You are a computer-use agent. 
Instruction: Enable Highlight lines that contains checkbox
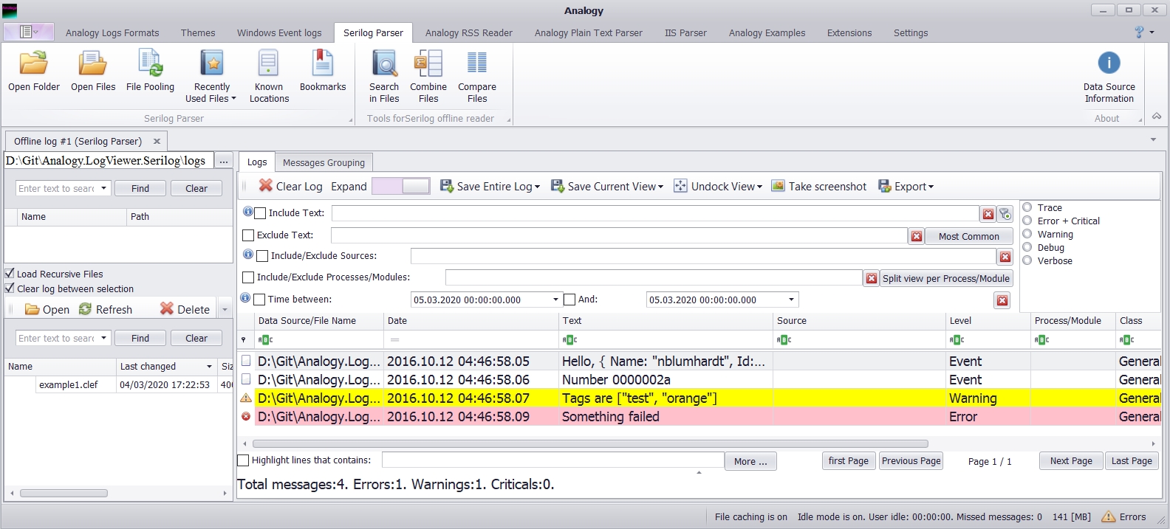[243, 460]
